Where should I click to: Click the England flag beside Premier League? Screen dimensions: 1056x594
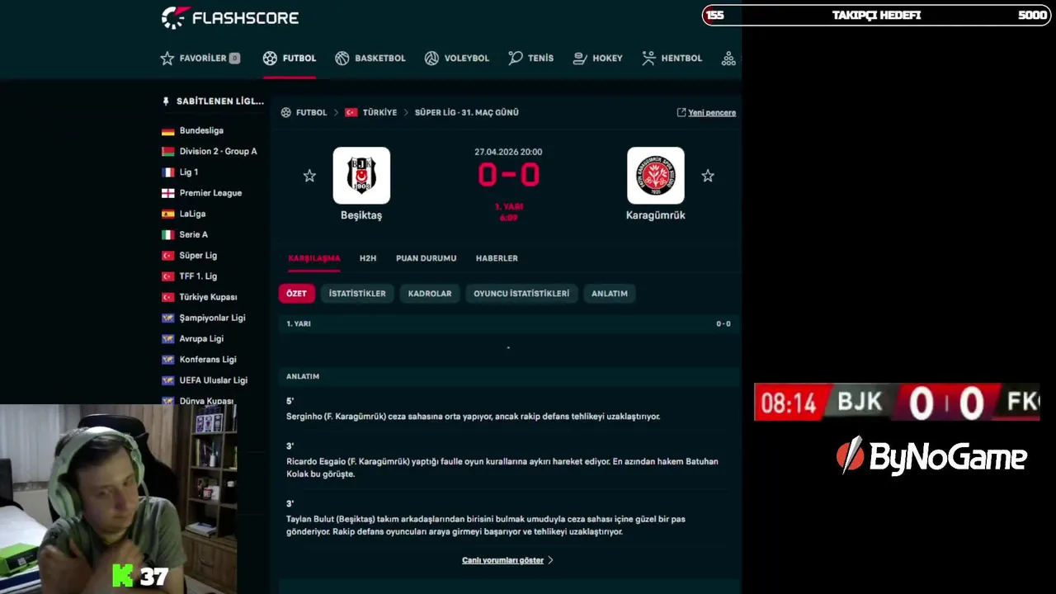[x=168, y=193]
